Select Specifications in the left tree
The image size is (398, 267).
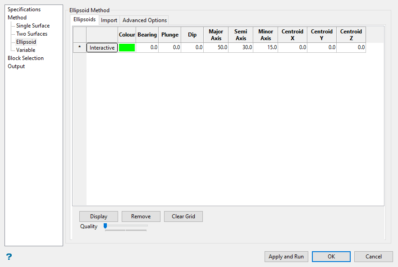[24, 9]
